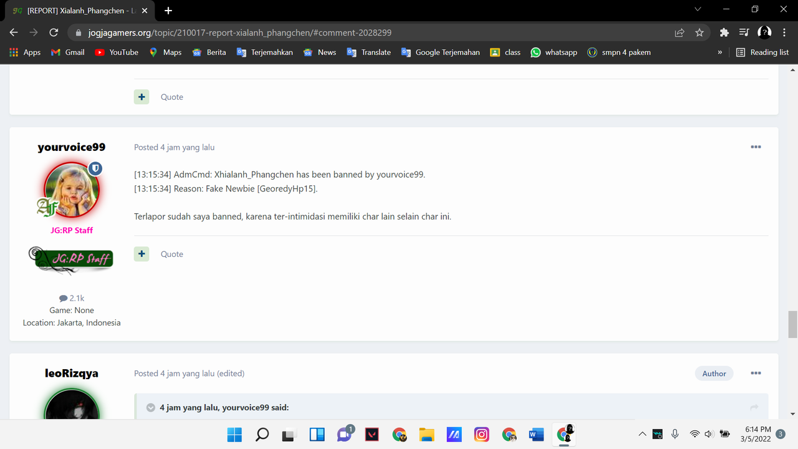Viewport: 798px width, 449px height.
Task: Open yourvoice99 username profile link
Action: click(x=72, y=147)
